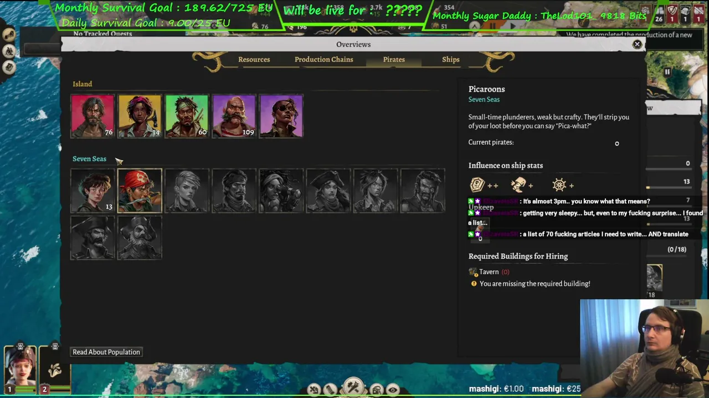Click the missing required building warning text

click(535, 284)
